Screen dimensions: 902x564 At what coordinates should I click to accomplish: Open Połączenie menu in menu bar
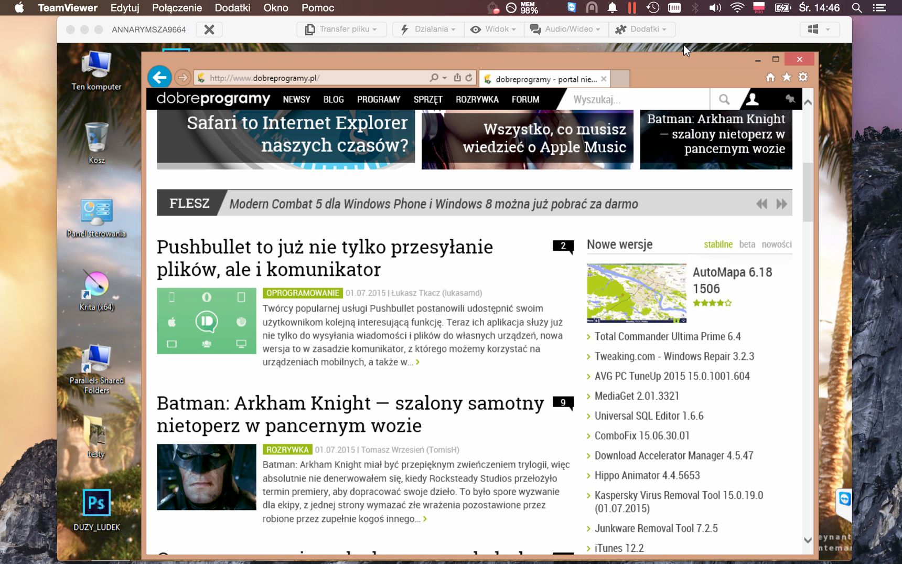[177, 8]
